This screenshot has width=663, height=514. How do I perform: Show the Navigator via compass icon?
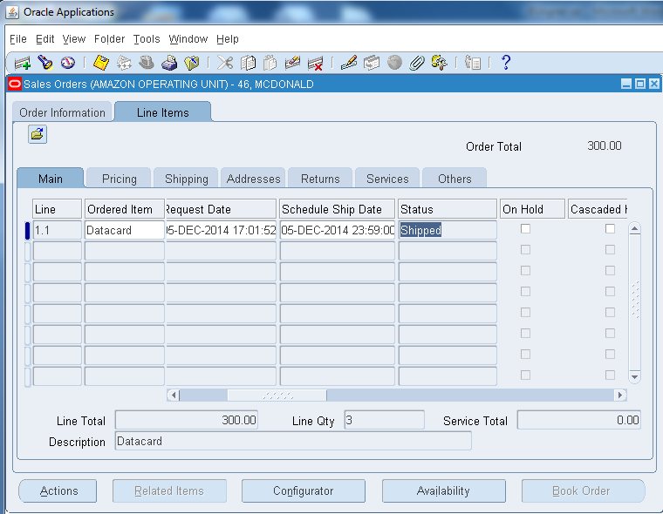pos(68,63)
